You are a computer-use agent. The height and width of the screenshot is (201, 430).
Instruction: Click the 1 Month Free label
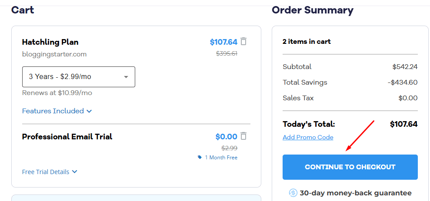221,158
